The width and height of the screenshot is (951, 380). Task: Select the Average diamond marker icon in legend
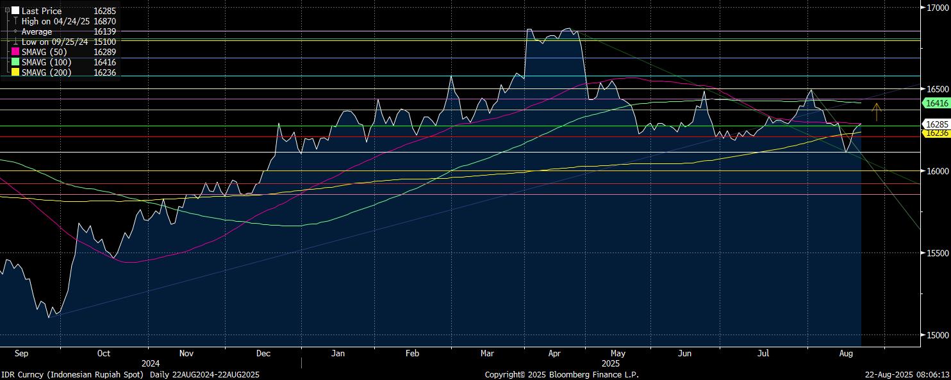(15, 31)
